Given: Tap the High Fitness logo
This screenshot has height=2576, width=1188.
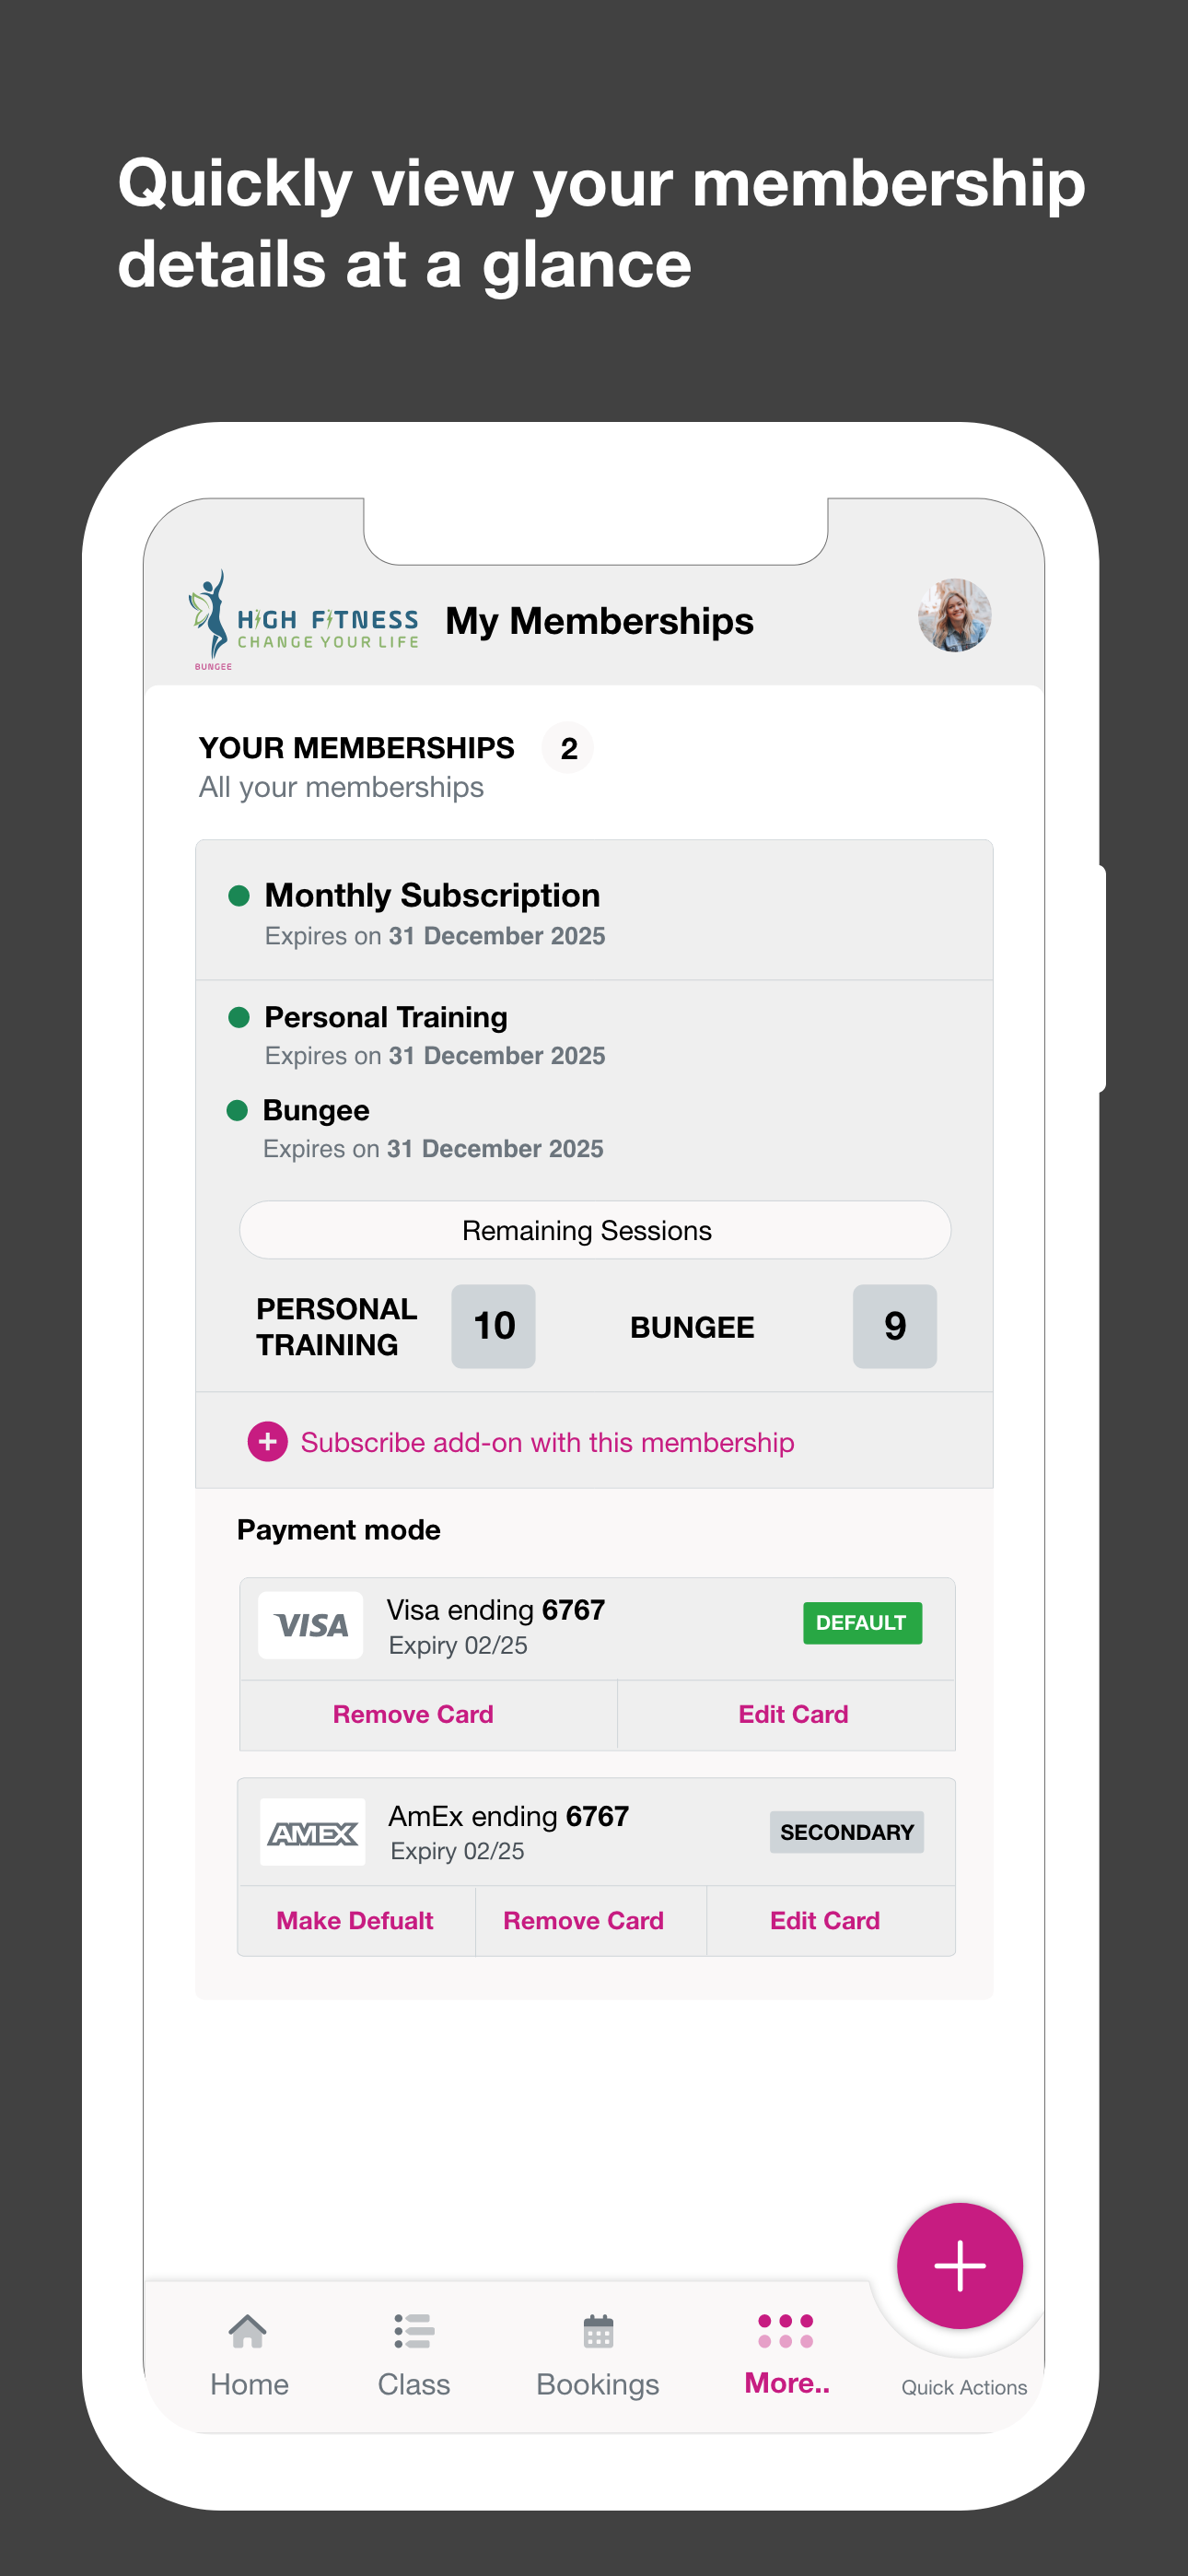Looking at the screenshot, I should pos(303,621).
